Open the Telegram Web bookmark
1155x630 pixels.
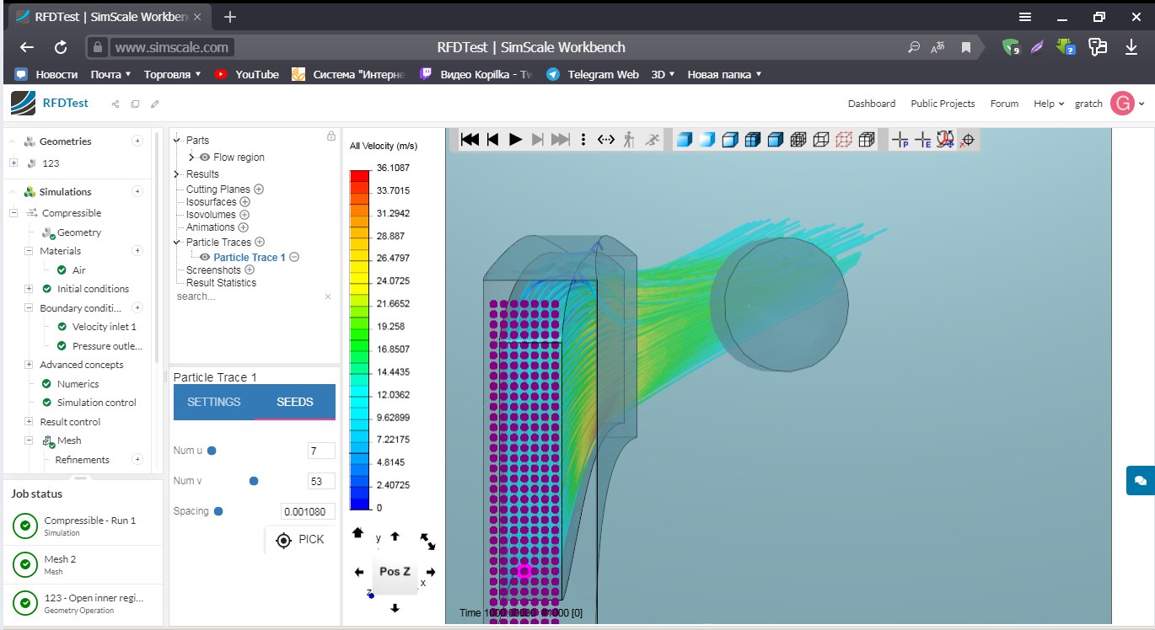click(593, 74)
